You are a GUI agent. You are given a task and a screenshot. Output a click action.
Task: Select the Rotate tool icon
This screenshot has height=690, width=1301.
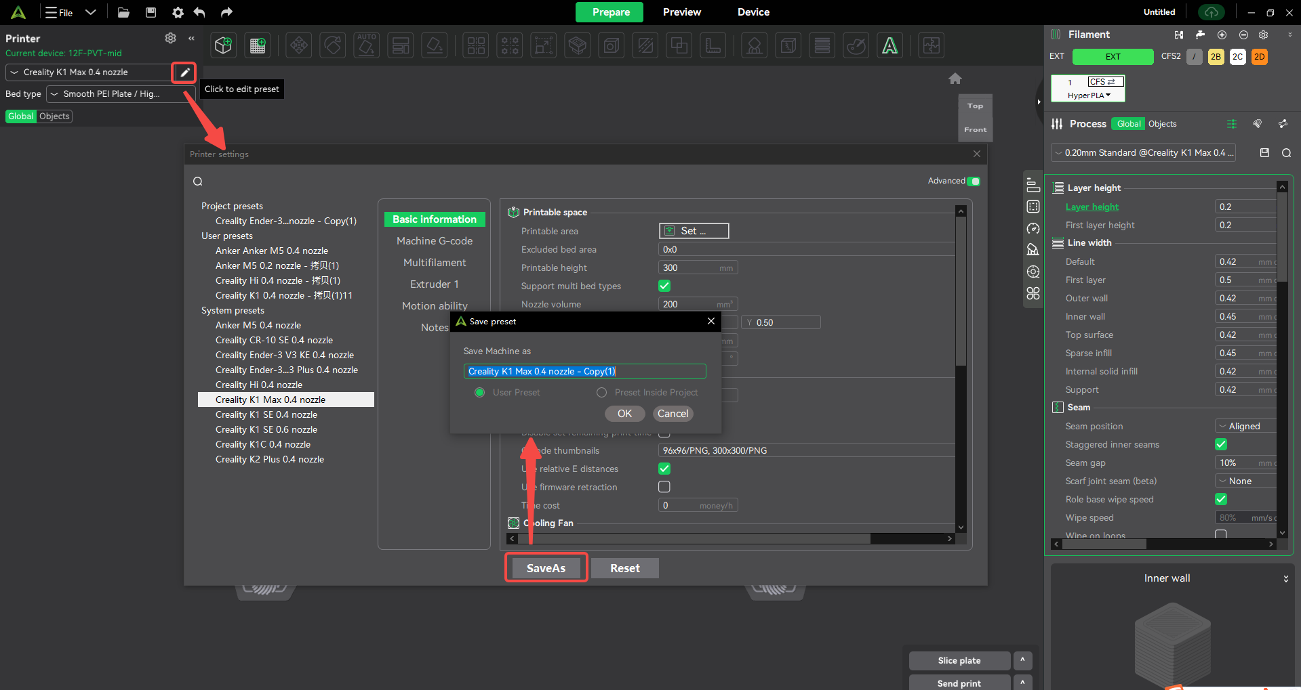[333, 45]
